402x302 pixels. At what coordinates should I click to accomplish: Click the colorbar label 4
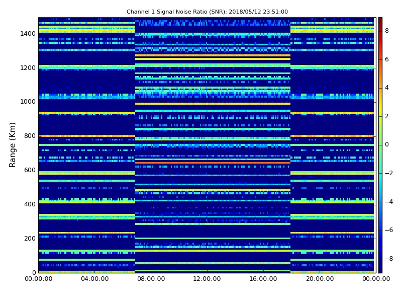(387, 88)
